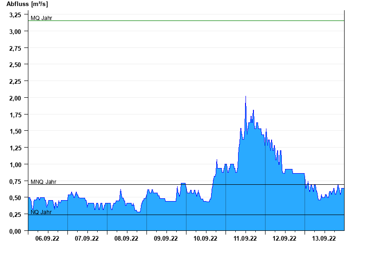This screenshot has width=372, height=256.
Task: Select the 12.09.22 date on the axis
Action: 285,239
